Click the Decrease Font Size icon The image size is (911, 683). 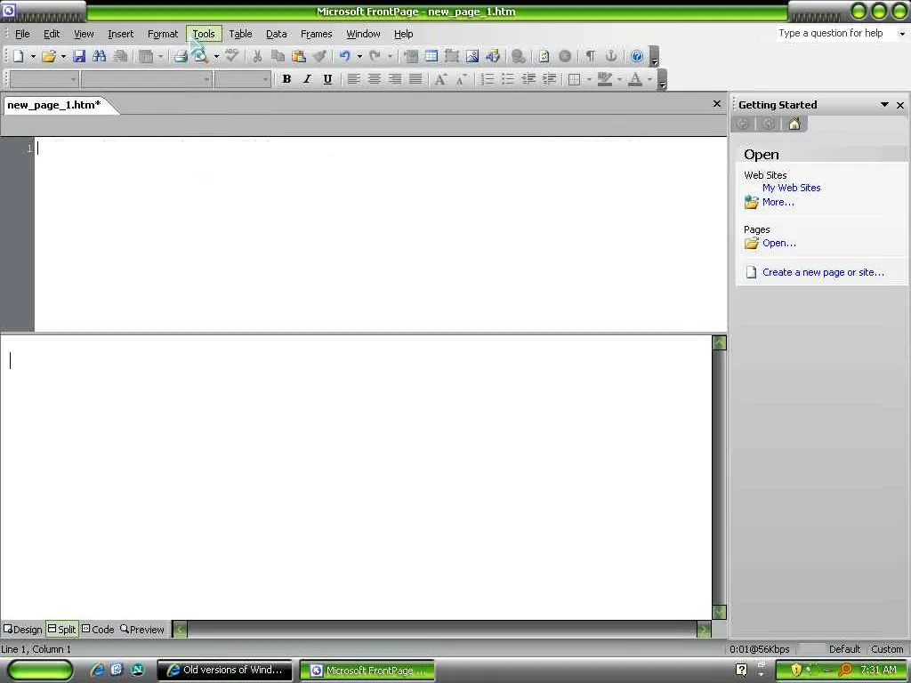coord(462,79)
